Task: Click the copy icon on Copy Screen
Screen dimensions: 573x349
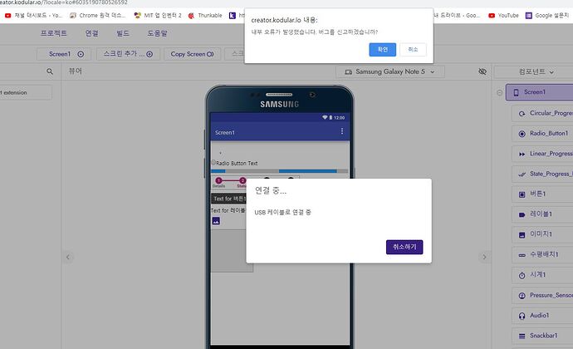Action: pyautogui.click(x=210, y=54)
